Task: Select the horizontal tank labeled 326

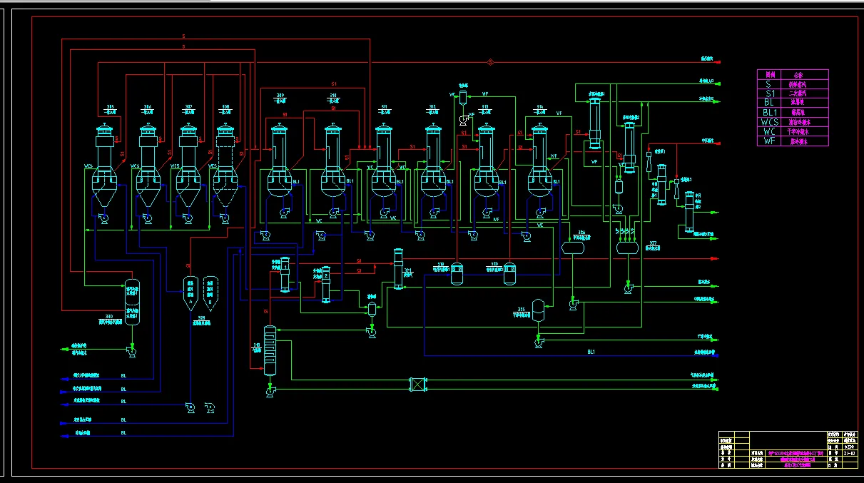Action: (574, 247)
